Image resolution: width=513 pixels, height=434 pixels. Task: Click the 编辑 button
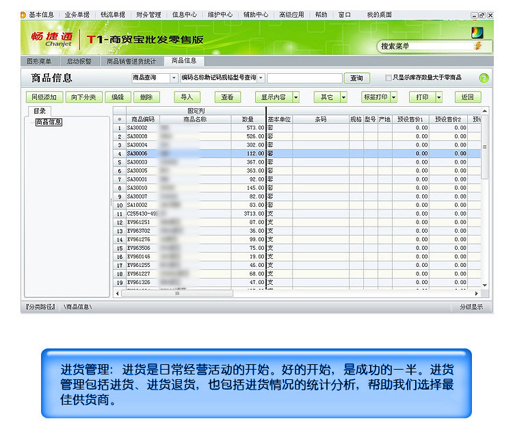118,97
